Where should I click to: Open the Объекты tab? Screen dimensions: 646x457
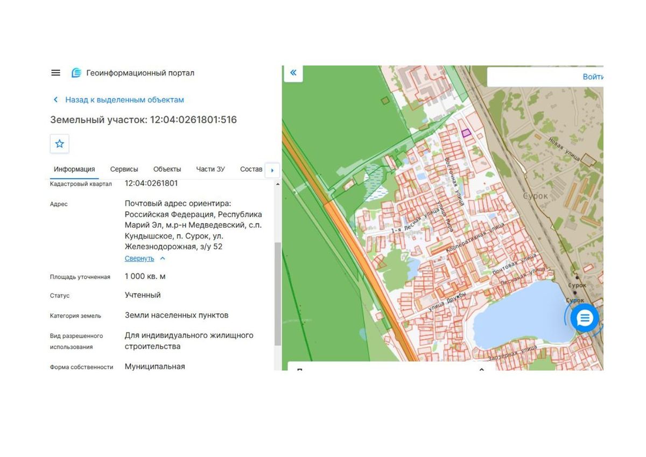(167, 169)
